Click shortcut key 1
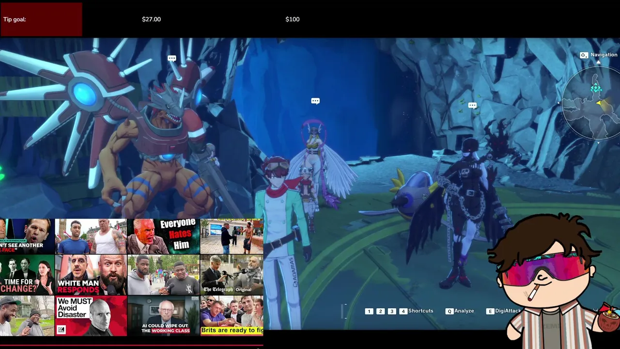This screenshot has width=620, height=349. point(369,311)
